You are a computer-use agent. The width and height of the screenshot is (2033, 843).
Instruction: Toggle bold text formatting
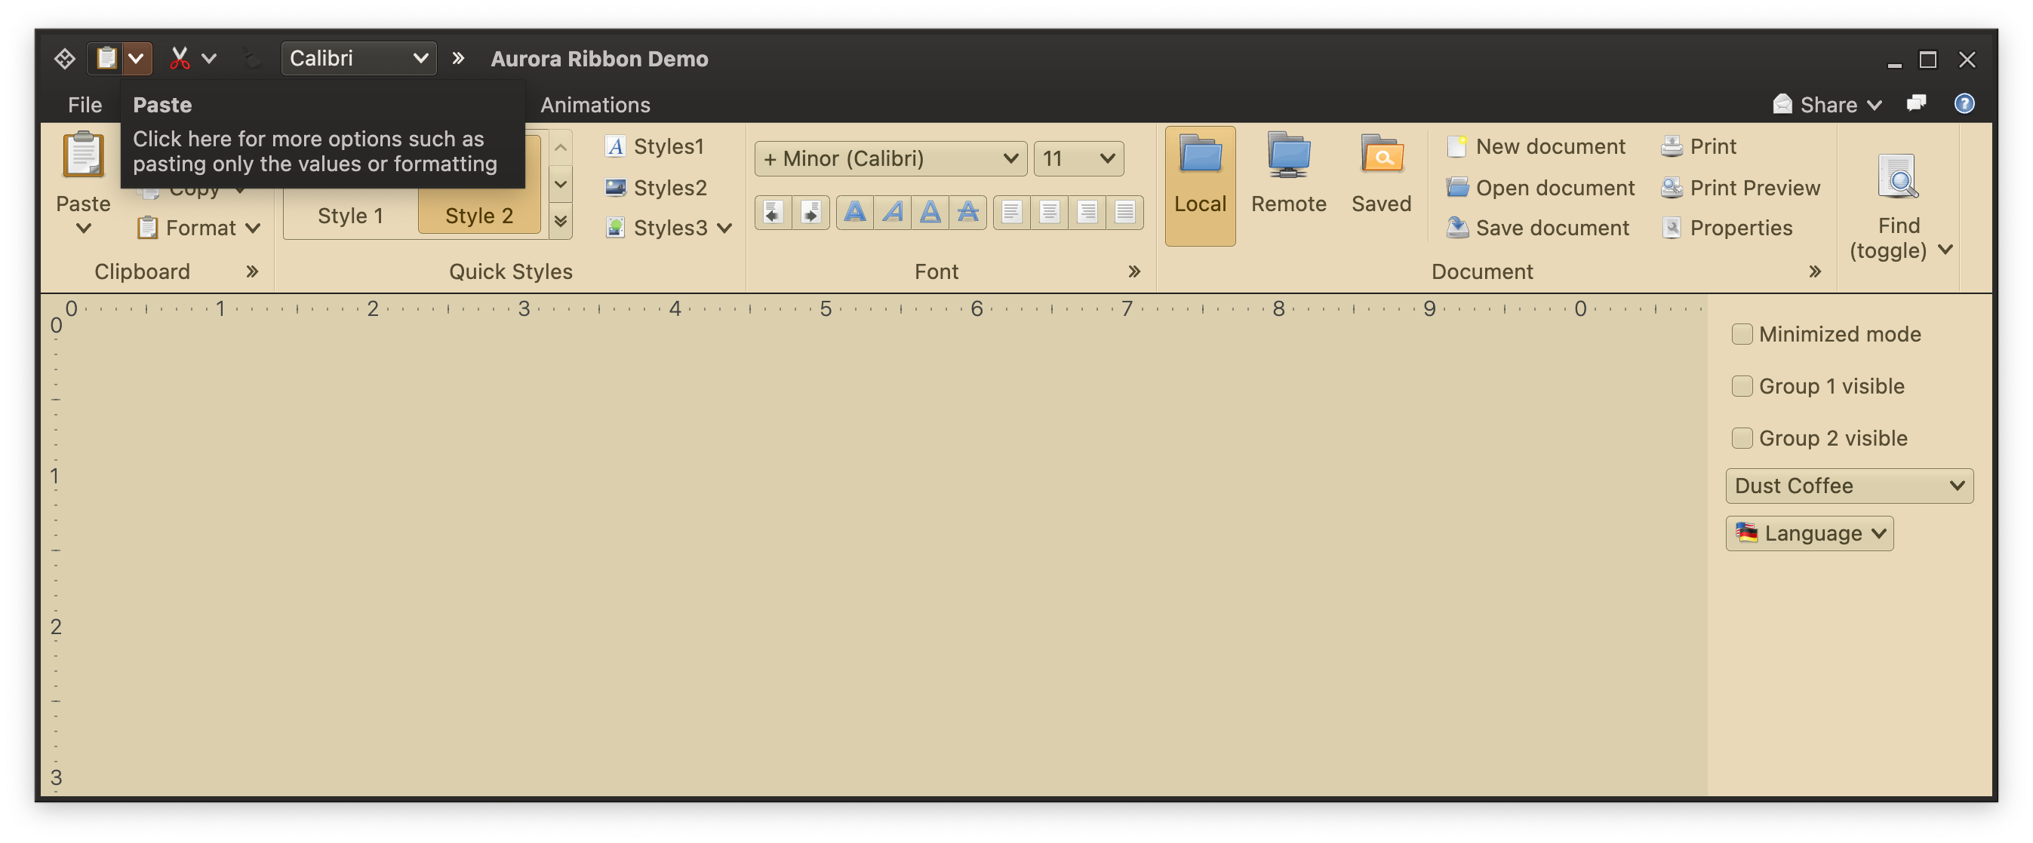click(x=855, y=212)
